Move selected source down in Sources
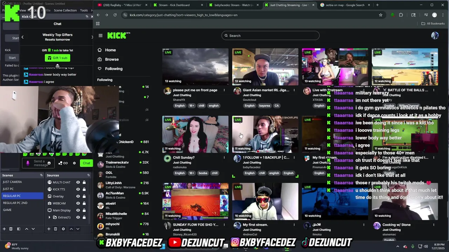The width and height of the screenshot is (449, 252). 78,229
